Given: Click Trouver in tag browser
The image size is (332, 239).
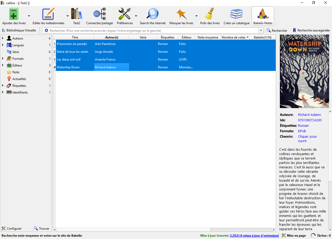Looking at the screenshot, I should pos(41,229).
